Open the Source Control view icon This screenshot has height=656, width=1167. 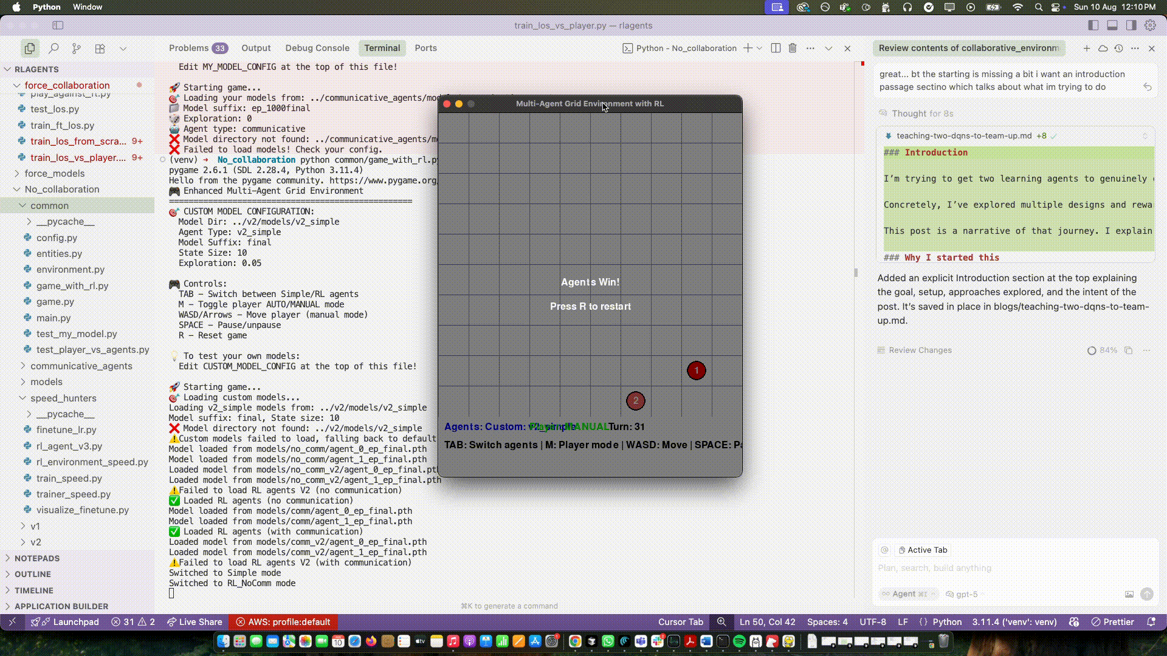click(77, 48)
